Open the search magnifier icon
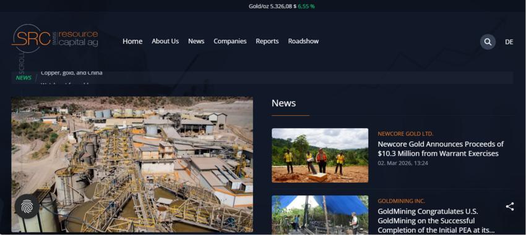 point(488,42)
